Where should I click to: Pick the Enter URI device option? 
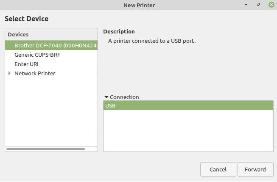pos(26,64)
